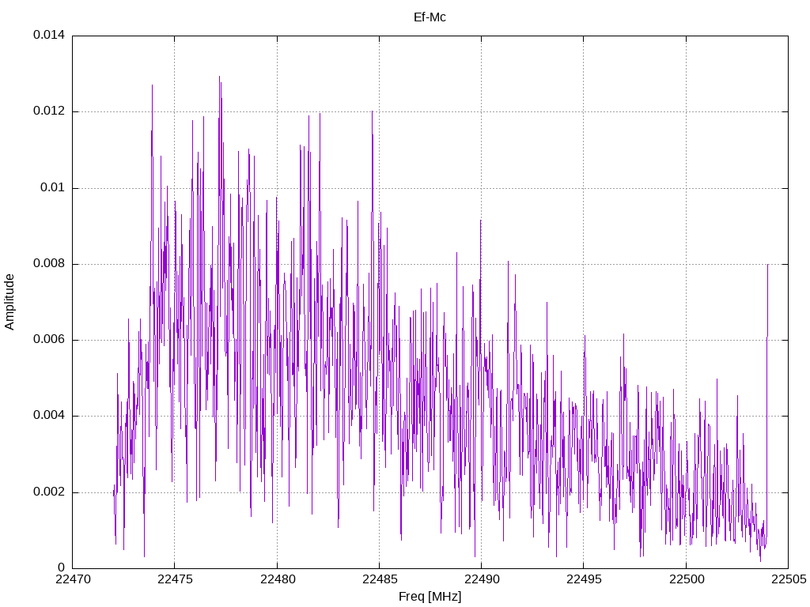This screenshot has width=810, height=607.
Task: Click the 'Amplitude' y-axis label
Action: (9, 302)
